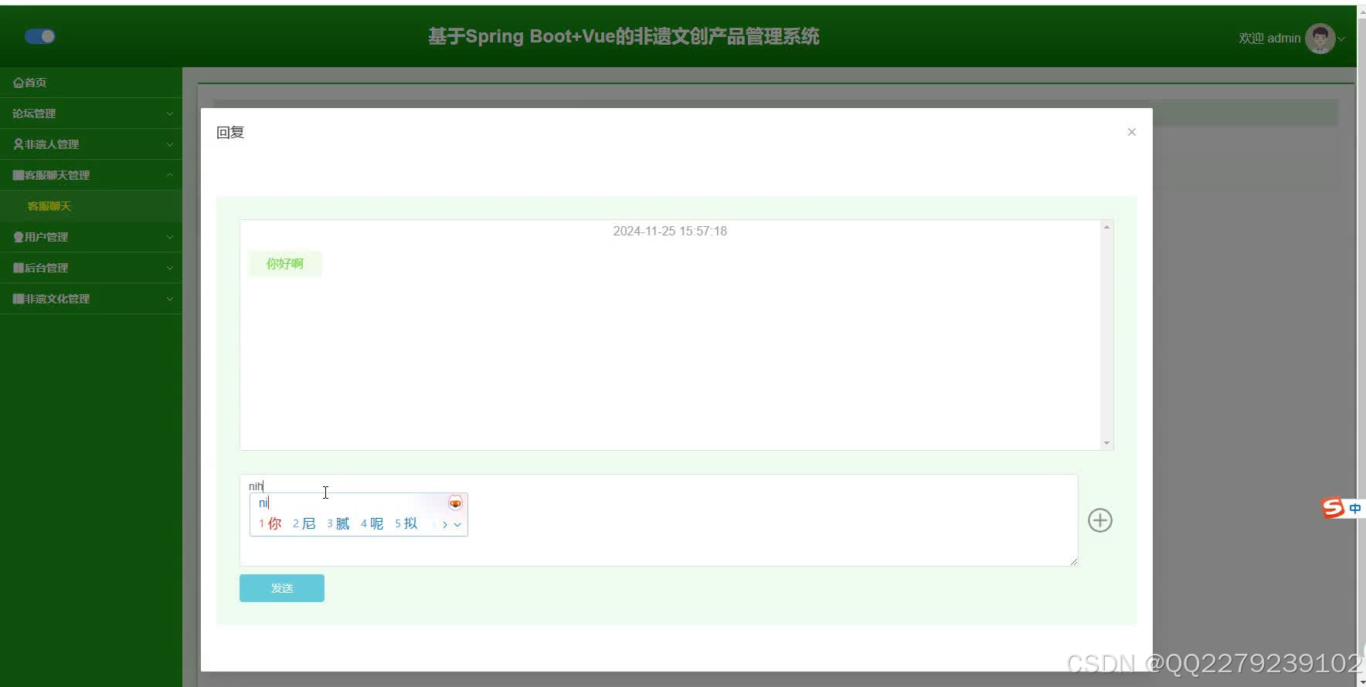Image resolution: width=1366 pixels, height=687 pixels.
Task: Click the home icon beside 首页
Action: click(18, 83)
